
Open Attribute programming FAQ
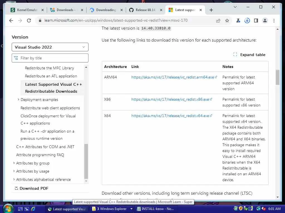click(x=40, y=155)
